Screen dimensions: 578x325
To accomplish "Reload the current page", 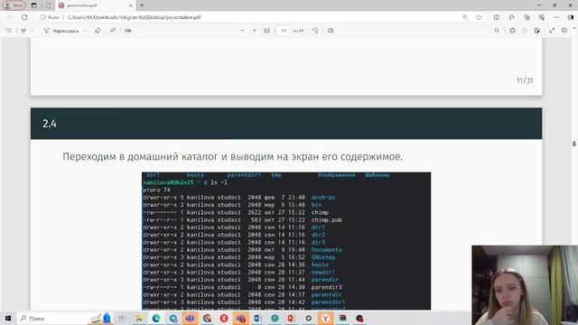I will click(24, 17).
